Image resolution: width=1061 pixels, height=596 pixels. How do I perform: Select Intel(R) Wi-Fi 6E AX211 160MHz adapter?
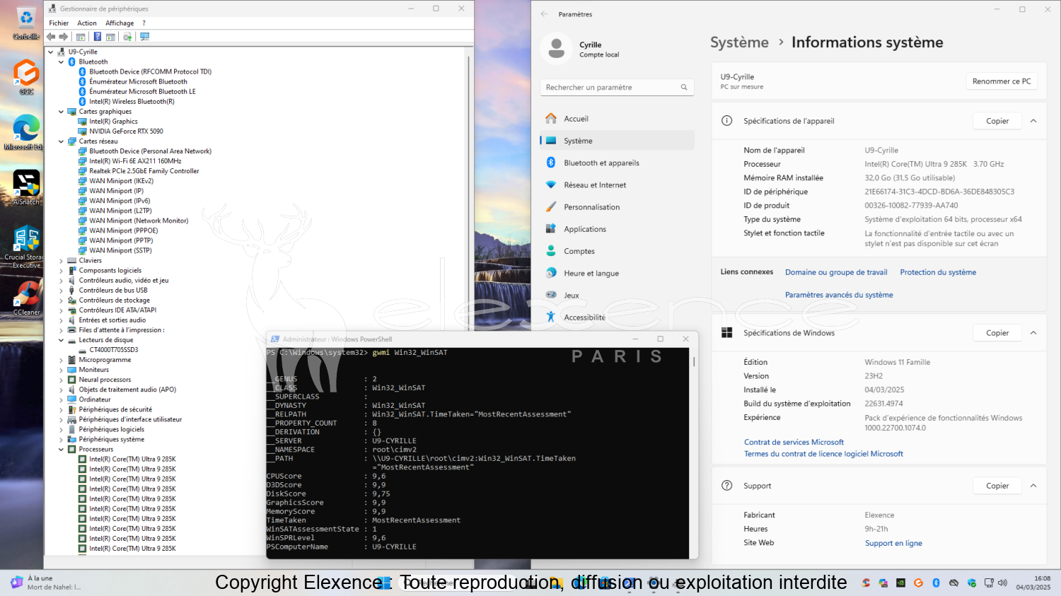135,161
